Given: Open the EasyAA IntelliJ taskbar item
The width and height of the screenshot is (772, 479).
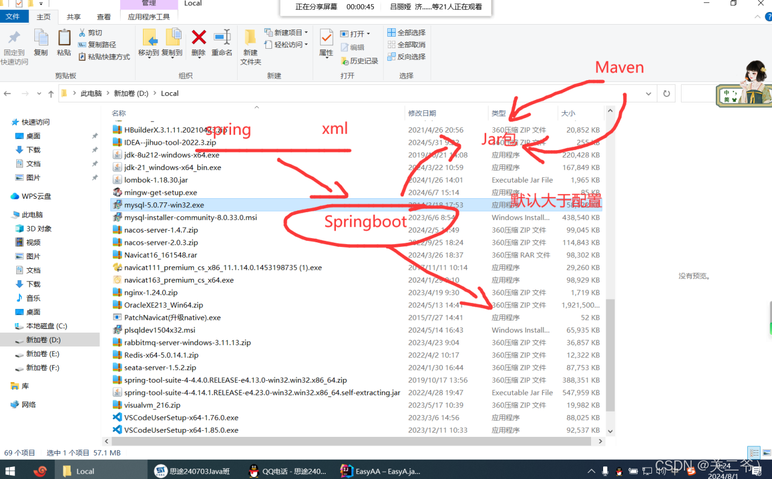Looking at the screenshot, I should [380, 471].
